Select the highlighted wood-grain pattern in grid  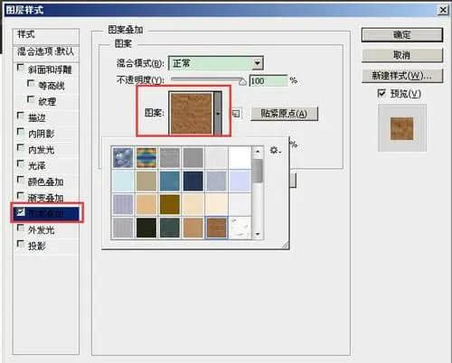coord(216,228)
